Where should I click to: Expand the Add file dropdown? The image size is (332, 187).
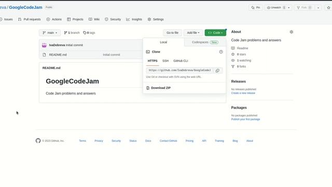193,33
